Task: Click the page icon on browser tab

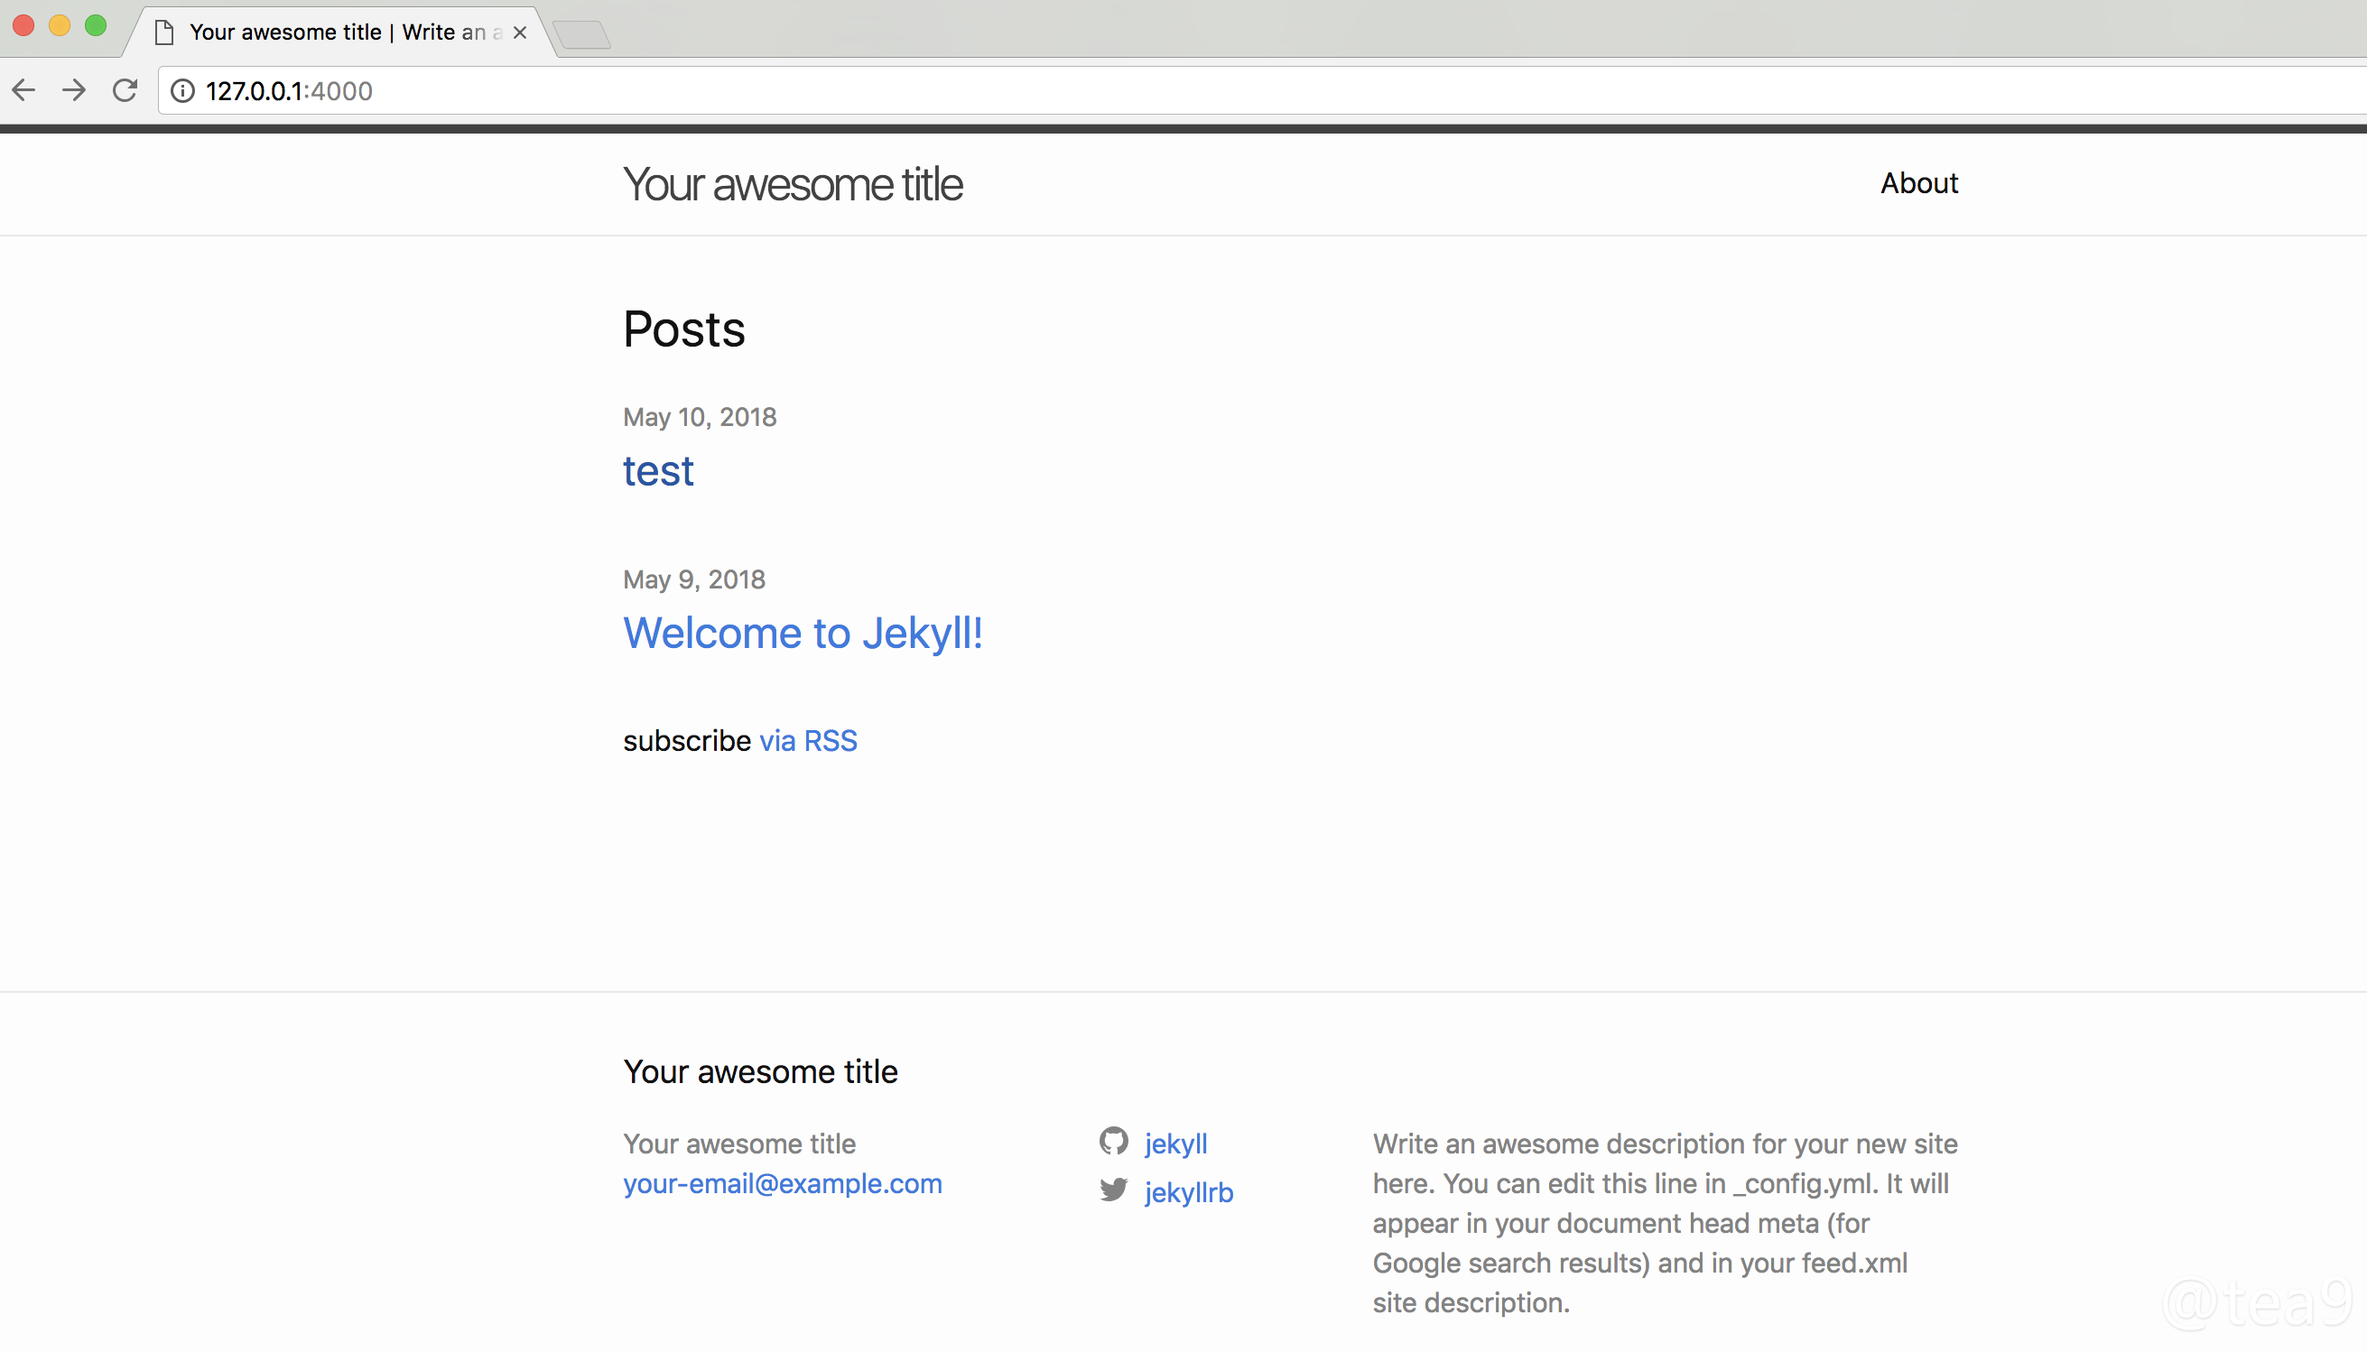Action: (164, 32)
